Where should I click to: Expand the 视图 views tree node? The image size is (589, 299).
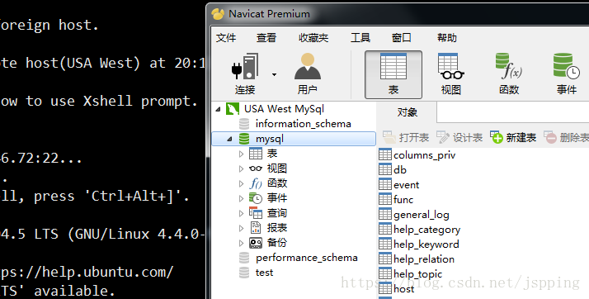click(x=242, y=168)
